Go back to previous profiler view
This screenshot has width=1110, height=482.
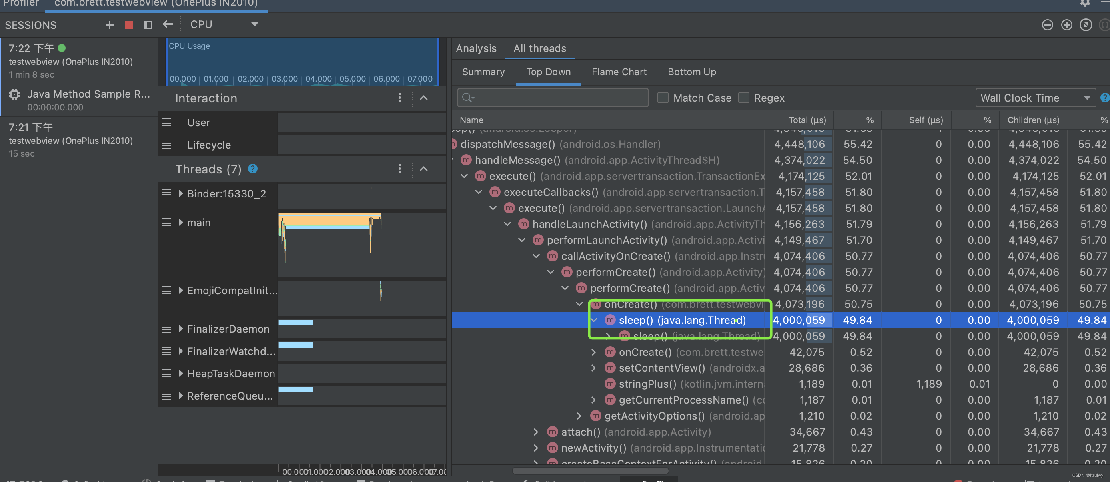tap(168, 24)
